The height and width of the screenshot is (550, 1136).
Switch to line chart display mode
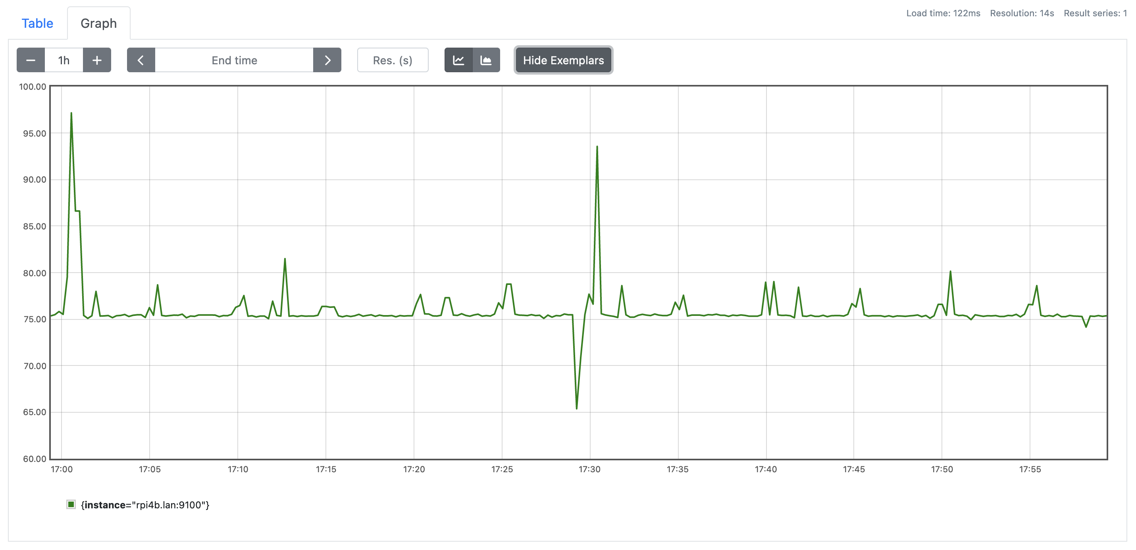458,60
